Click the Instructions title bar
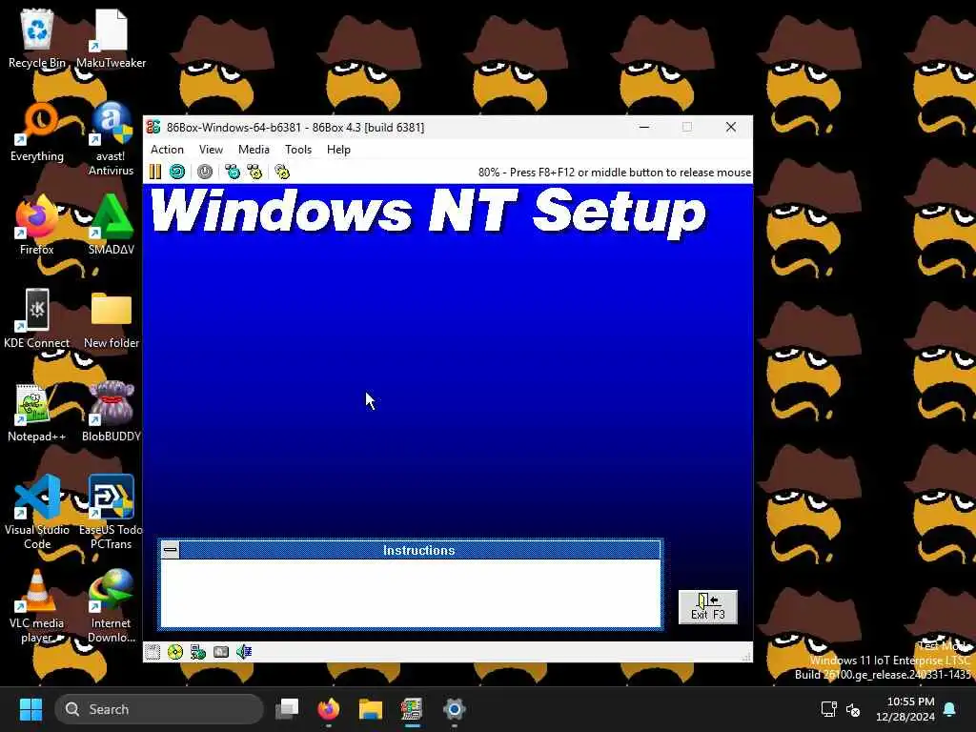The height and width of the screenshot is (732, 976). pos(419,550)
